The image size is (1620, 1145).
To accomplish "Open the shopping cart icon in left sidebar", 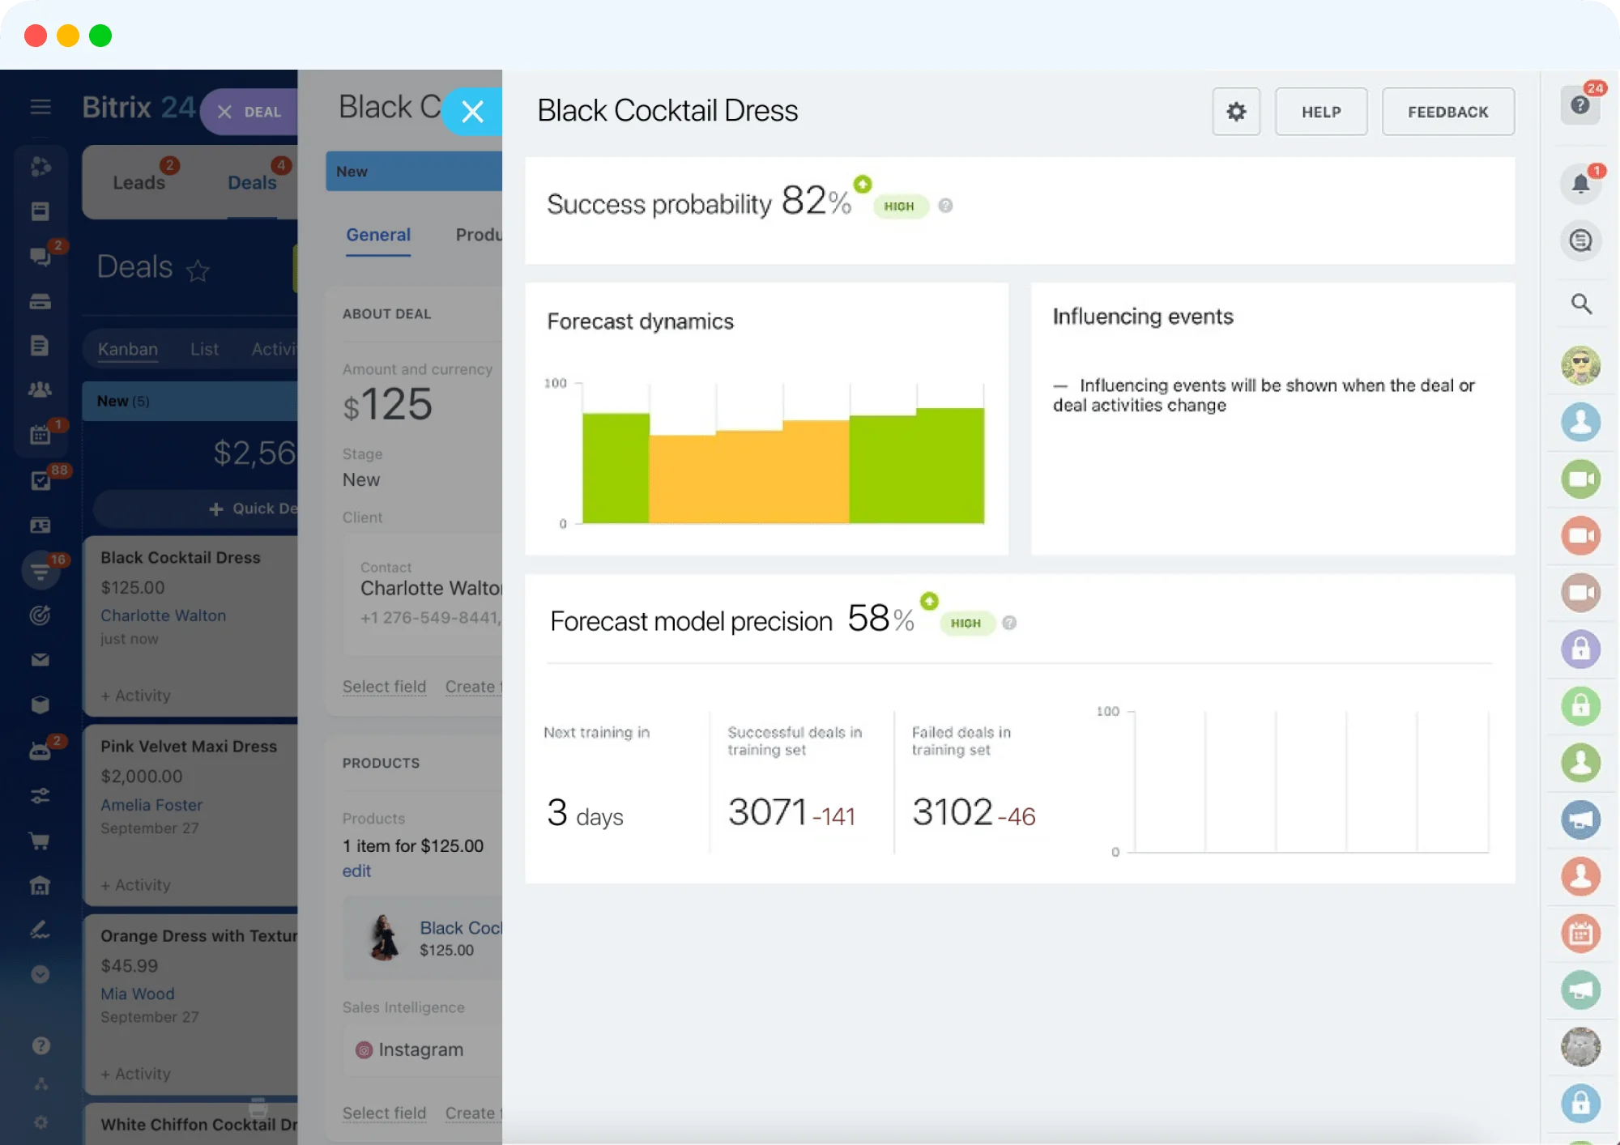I will click(40, 841).
